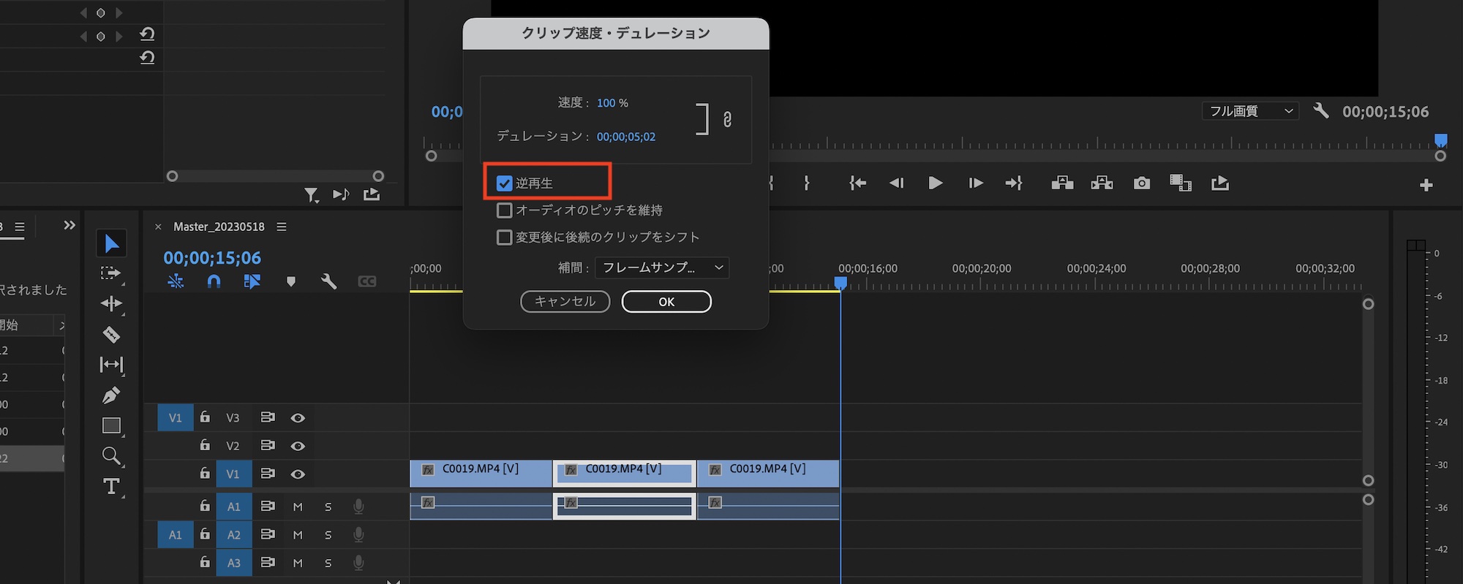Select the Ripple Edit tool
1463x584 pixels.
pyautogui.click(x=111, y=303)
